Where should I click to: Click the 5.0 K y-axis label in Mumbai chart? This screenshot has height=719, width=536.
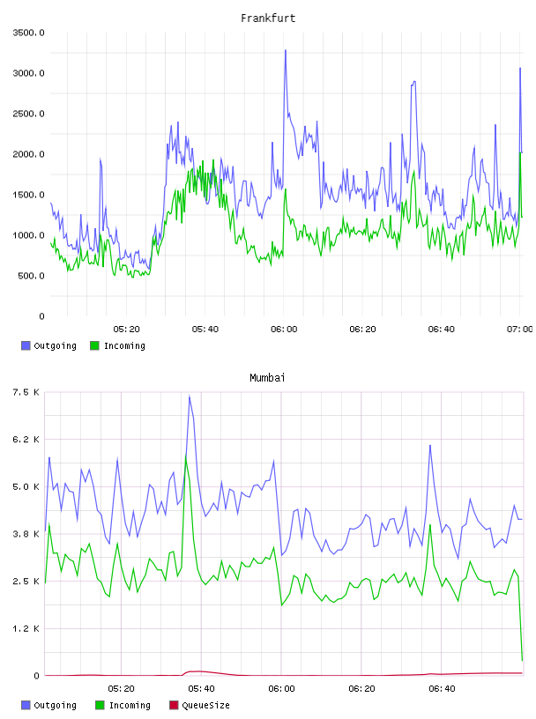(x=26, y=486)
